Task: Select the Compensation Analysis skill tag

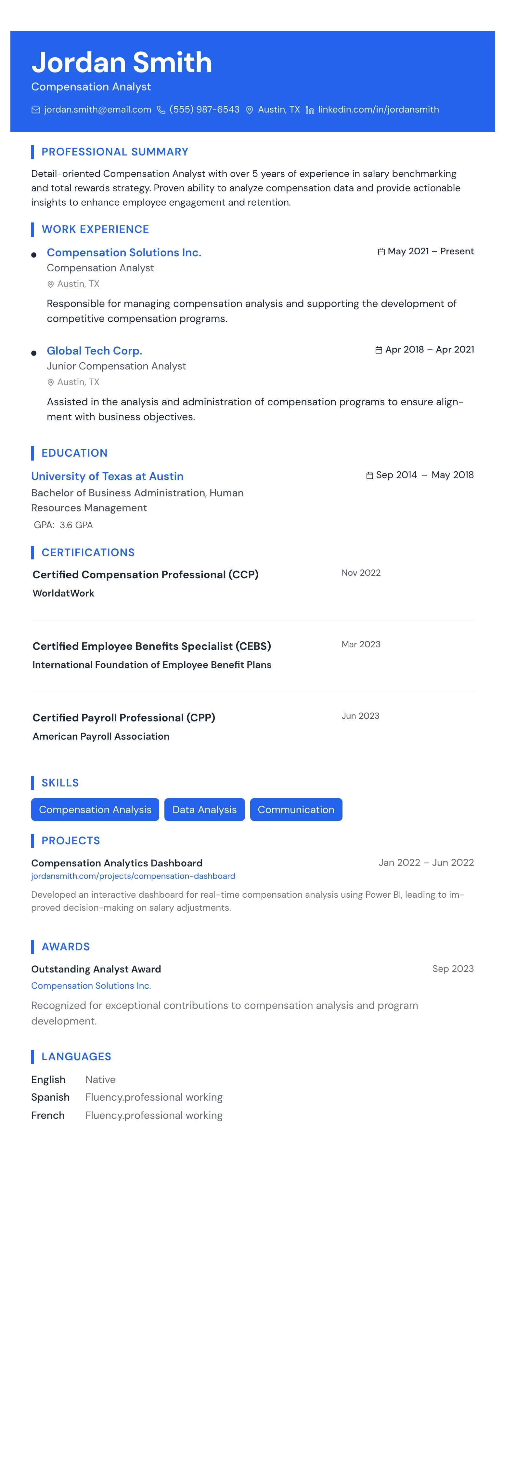Action: (95, 809)
